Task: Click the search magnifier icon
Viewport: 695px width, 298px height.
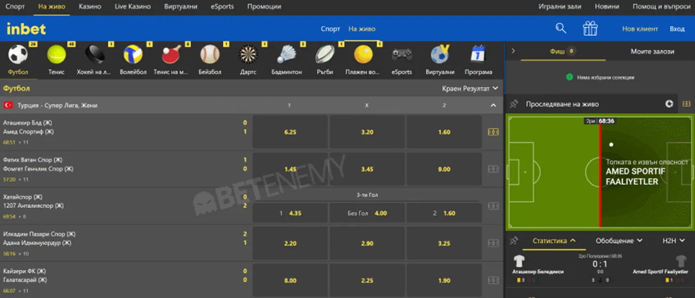Action: [x=561, y=28]
